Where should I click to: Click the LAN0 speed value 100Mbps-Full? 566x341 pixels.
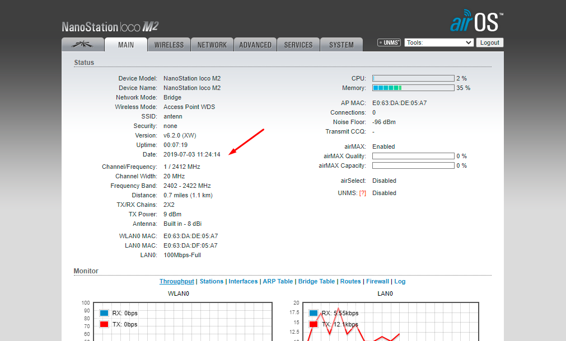183,255
